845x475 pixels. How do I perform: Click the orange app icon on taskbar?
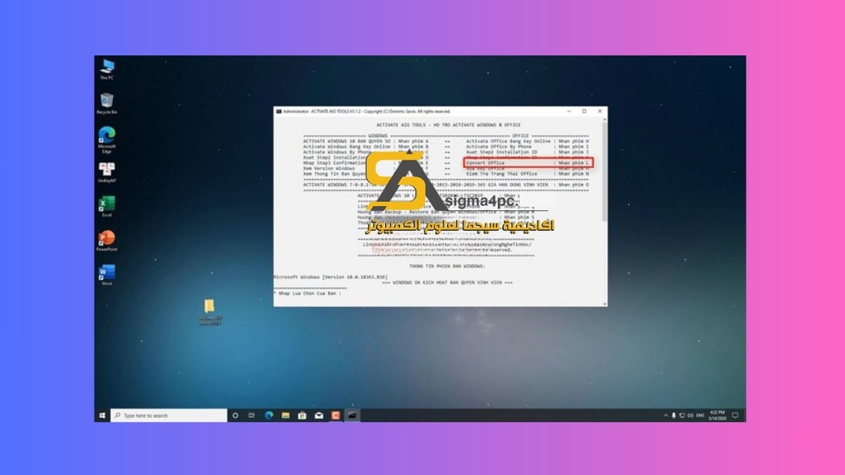tap(335, 416)
